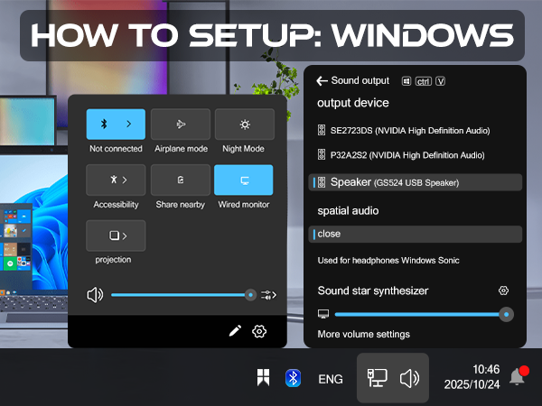The image size is (542, 406).
Task: Open notification bell in taskbar
Action: [519, 375]
